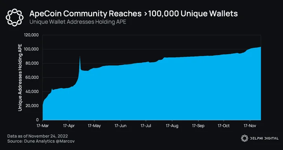Click the chart title about 100,000 Unique Wallets
The width and height of the screenshot is (283, 150).
coord(133,13)
